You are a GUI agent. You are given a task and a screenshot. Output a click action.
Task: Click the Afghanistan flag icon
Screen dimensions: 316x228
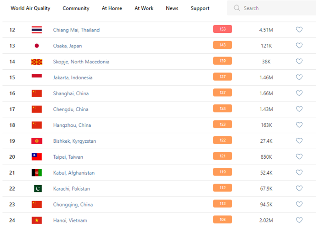[x=37, y=173]
